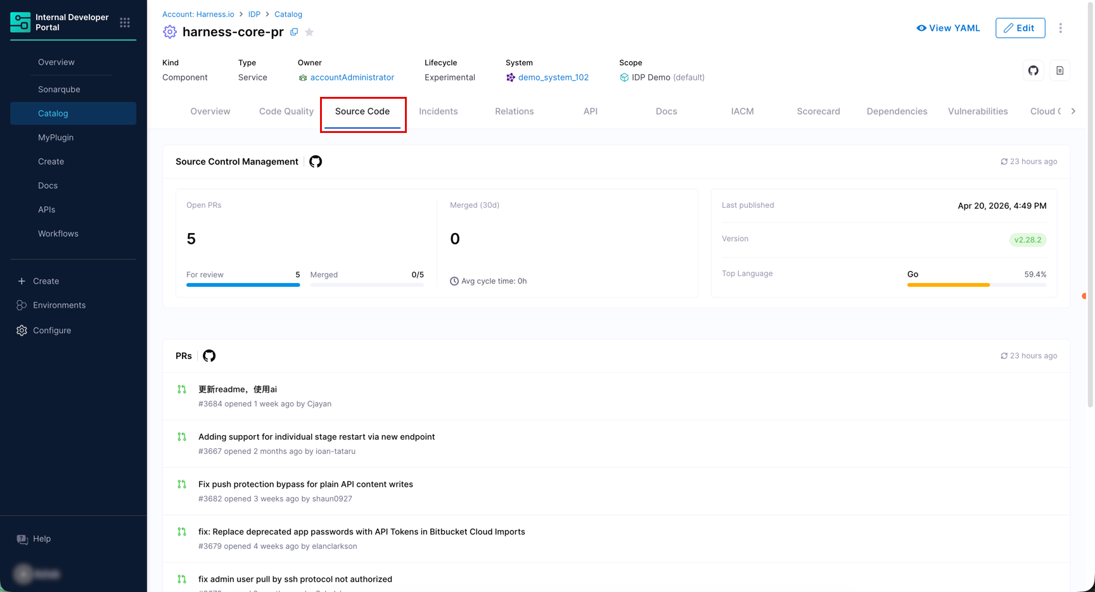1095x592 pixels.
Task: Star harness-core-pr as a favorite
Action: [309, 32]
